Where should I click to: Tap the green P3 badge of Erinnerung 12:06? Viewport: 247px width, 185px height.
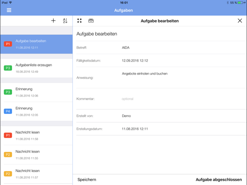pyautogui.click(x=8, y=92)
